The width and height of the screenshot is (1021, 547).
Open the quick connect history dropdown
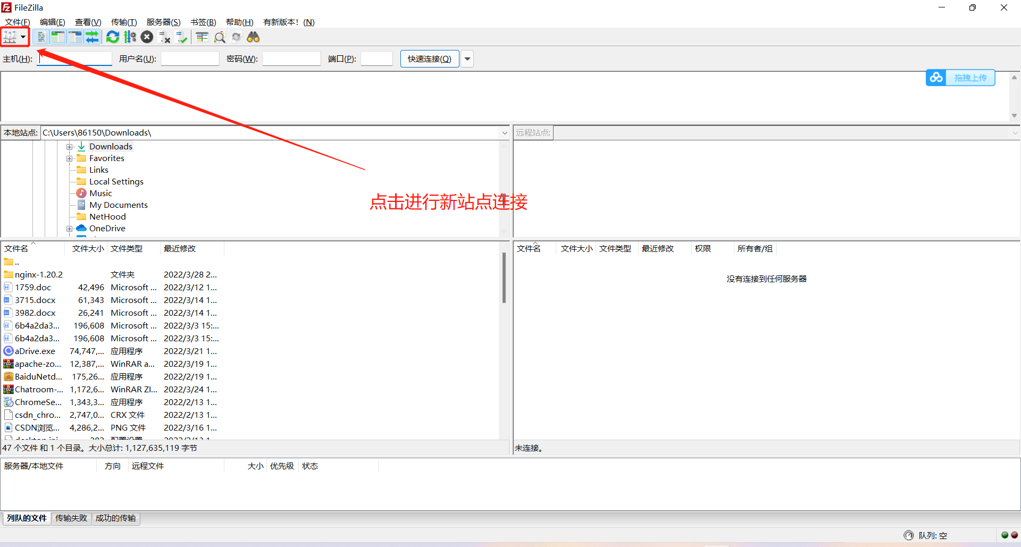pos(467,59)
